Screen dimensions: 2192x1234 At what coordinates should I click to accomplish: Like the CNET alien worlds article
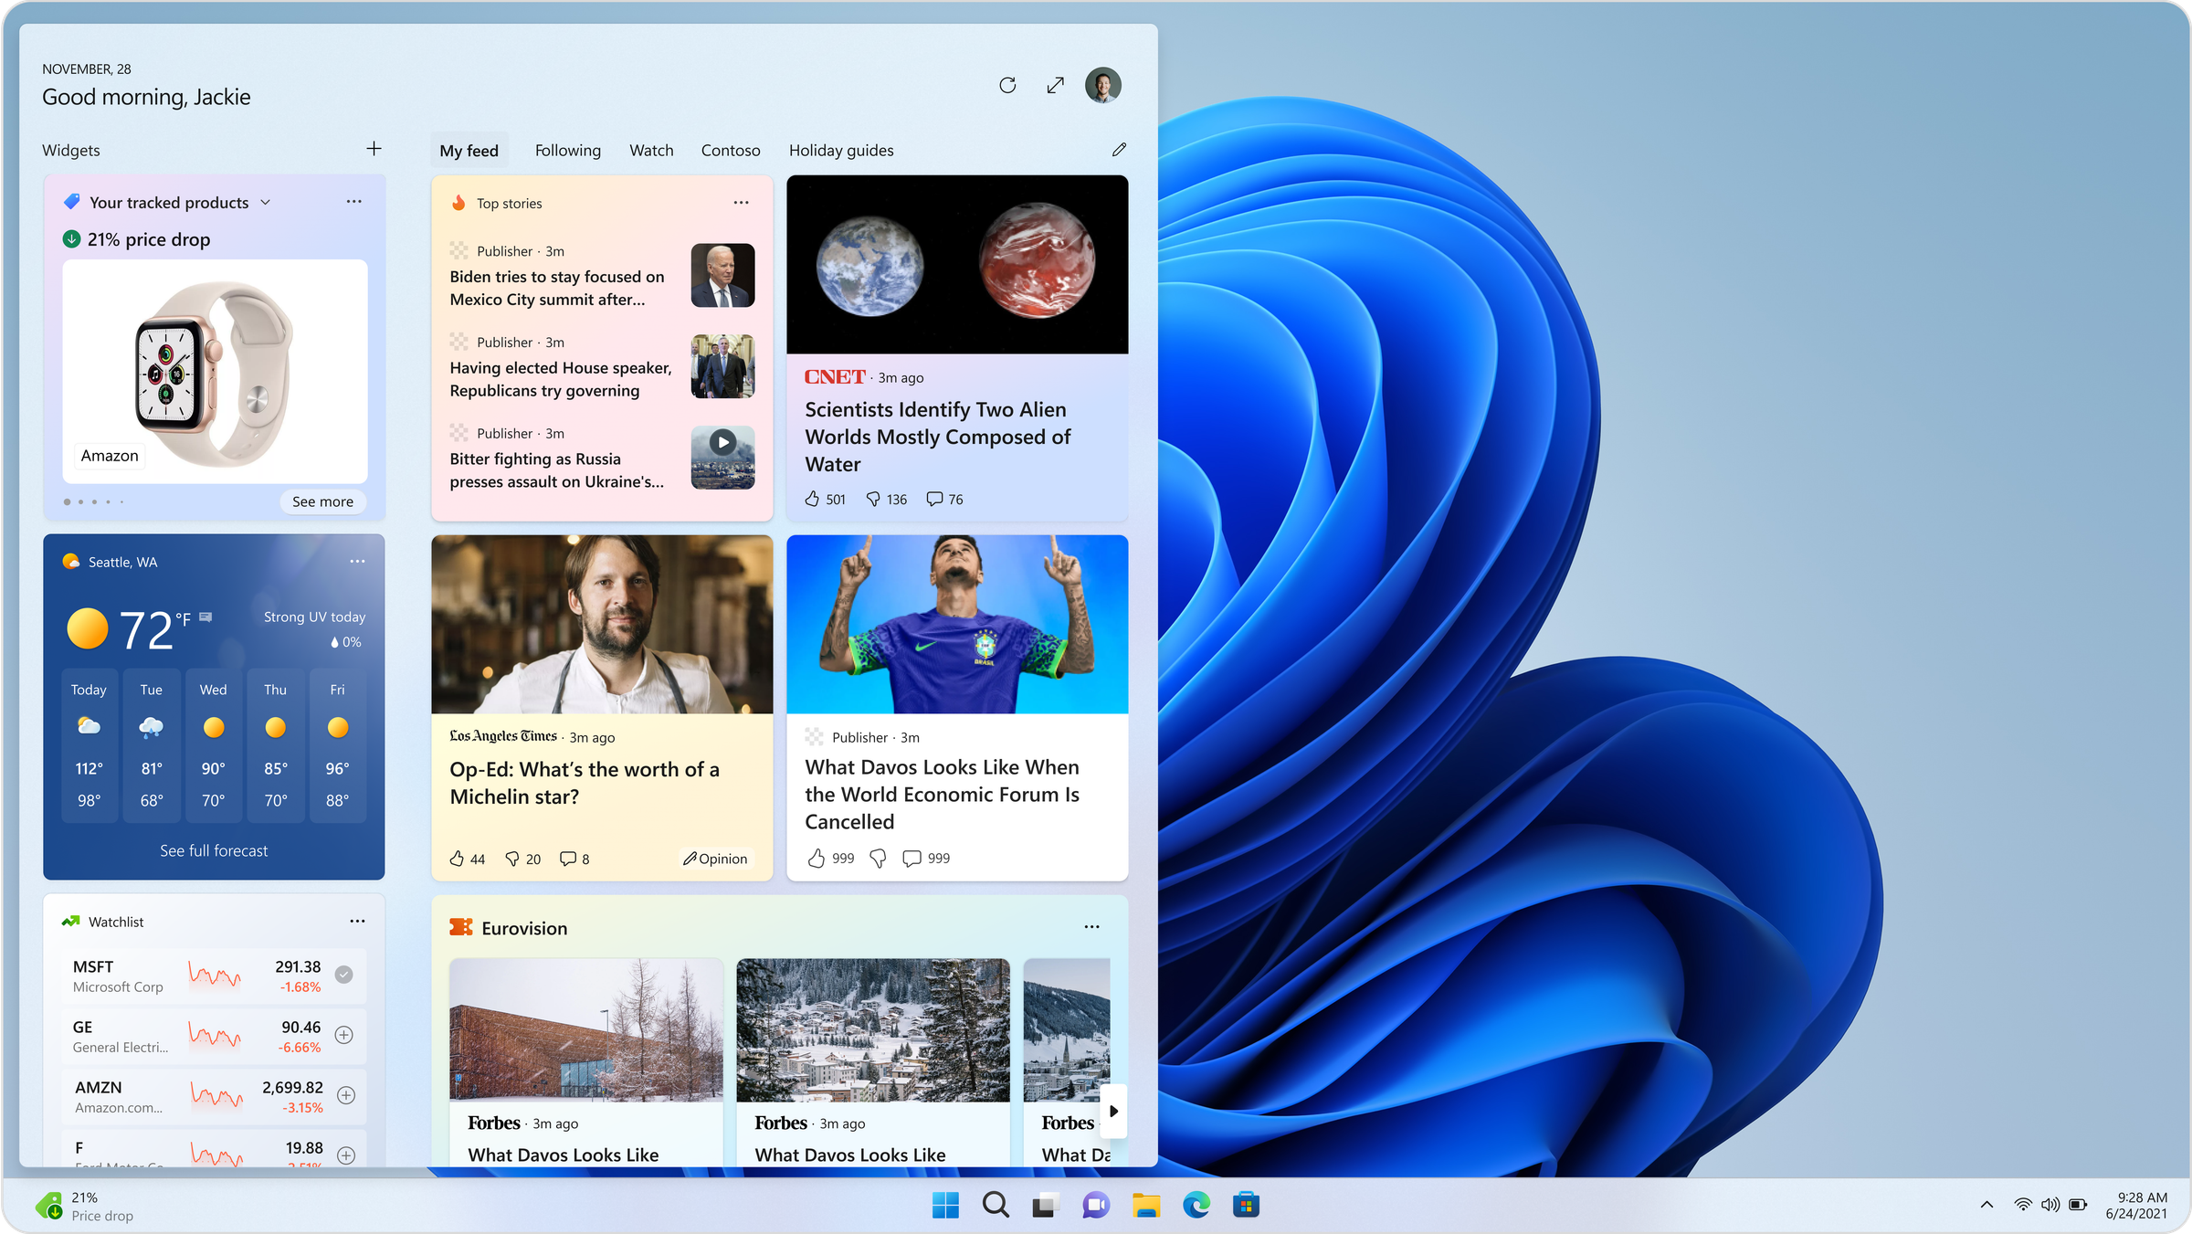812,499
